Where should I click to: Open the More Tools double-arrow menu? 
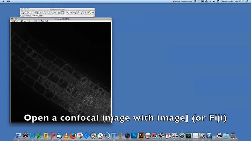coord(93,13)
